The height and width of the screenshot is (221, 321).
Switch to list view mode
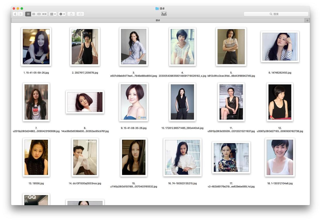pos(34,14)
